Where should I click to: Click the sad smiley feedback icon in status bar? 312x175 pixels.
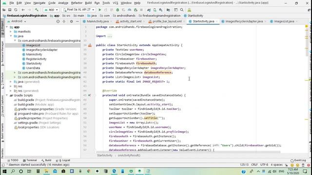(x=297, y=165)
